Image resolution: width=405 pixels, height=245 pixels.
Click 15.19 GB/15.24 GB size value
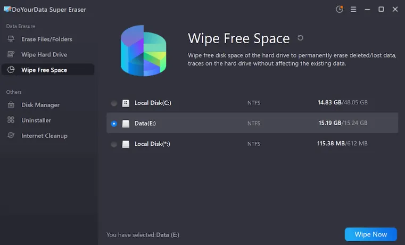343,123
